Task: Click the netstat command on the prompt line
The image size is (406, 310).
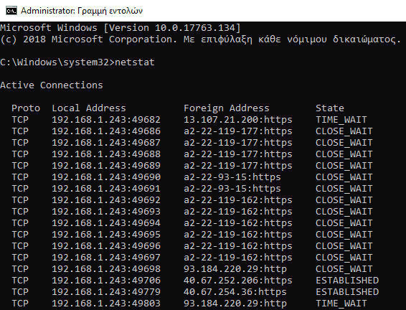Action: 135,62
